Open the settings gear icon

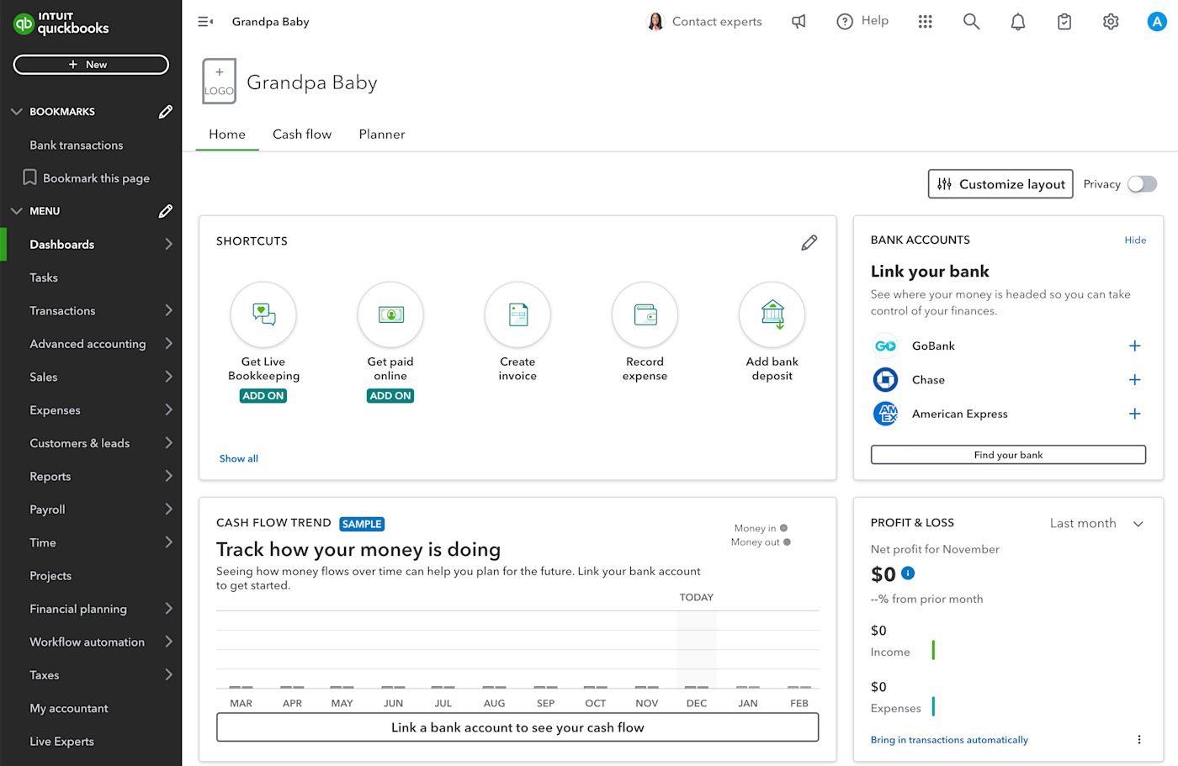coord(1111,22)
